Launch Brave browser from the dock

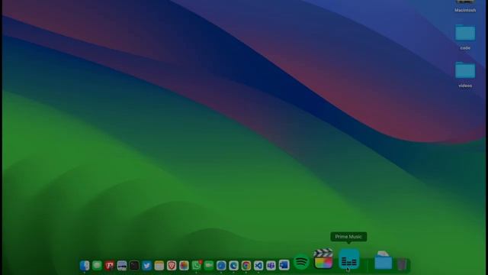[x=172, y=265]
